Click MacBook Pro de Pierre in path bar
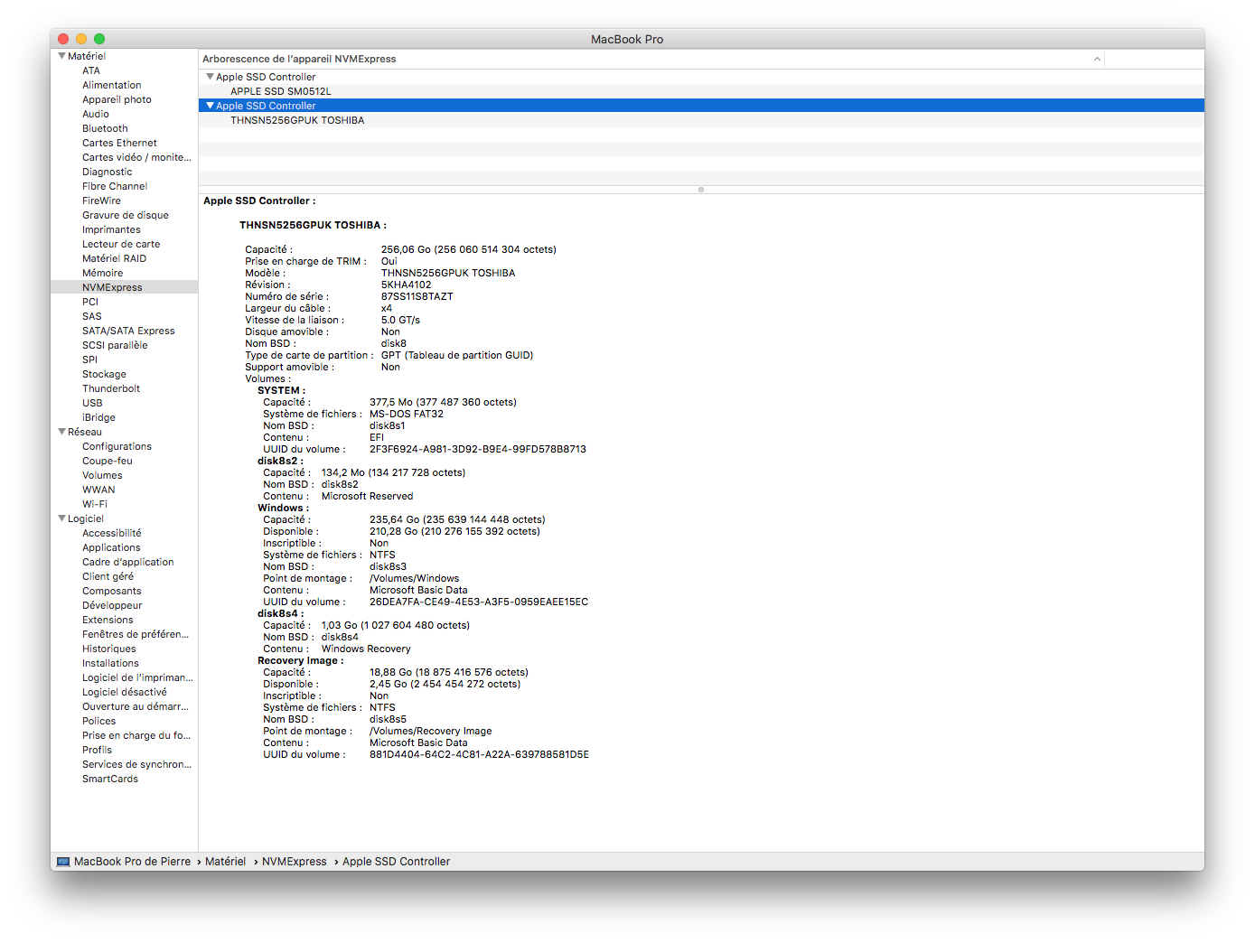This screenshot has width=1255, height=943. pyautogui.click(x=132, y=862)
